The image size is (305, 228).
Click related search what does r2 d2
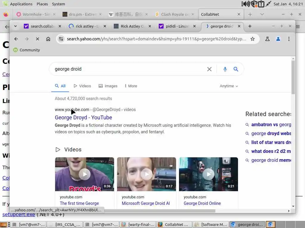point(271,151)
